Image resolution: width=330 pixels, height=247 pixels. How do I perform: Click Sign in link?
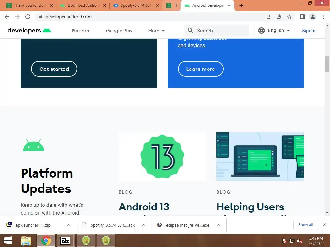309,31
